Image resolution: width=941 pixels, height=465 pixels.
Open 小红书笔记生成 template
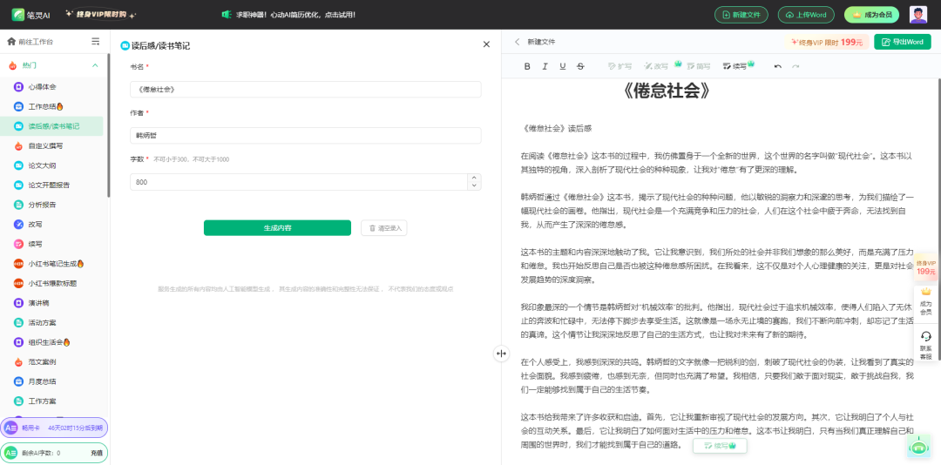point(51,263)
